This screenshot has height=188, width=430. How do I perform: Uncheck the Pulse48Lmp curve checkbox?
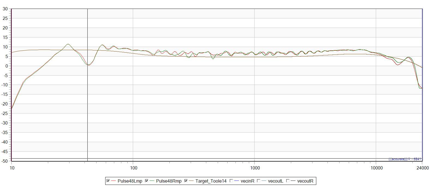tap(108, 181)
